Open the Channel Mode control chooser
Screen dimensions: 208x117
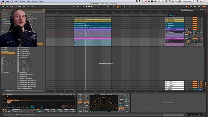pos(175,42)
